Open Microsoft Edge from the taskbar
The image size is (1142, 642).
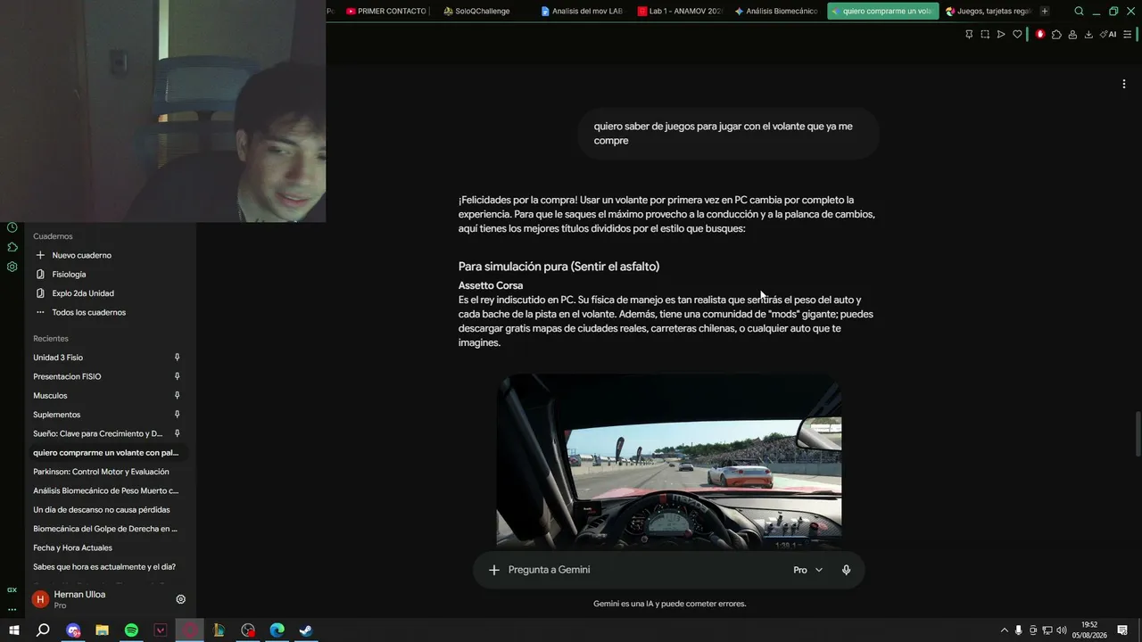277,630
